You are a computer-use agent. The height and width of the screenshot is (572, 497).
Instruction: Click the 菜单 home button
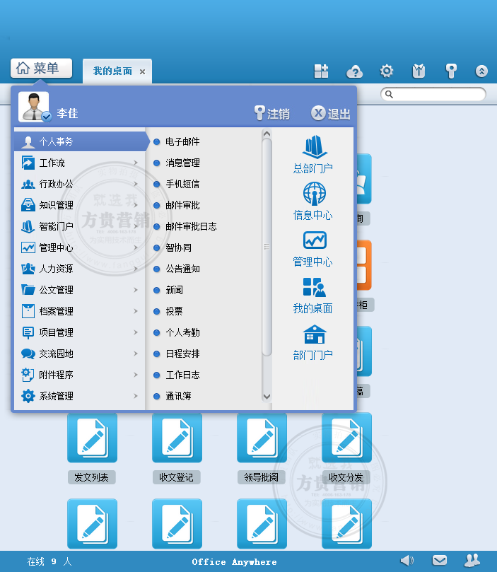(x=41, y=68)
